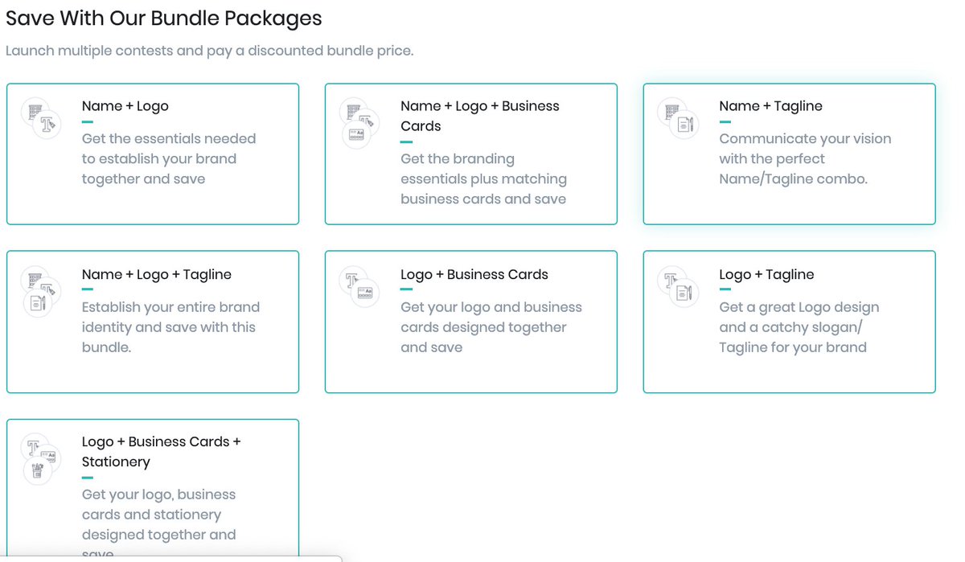Viewport: 965px width, 562px height.
Task: Click the Logo + Business Cards bundle icon
Action: [x=359, y=286]
